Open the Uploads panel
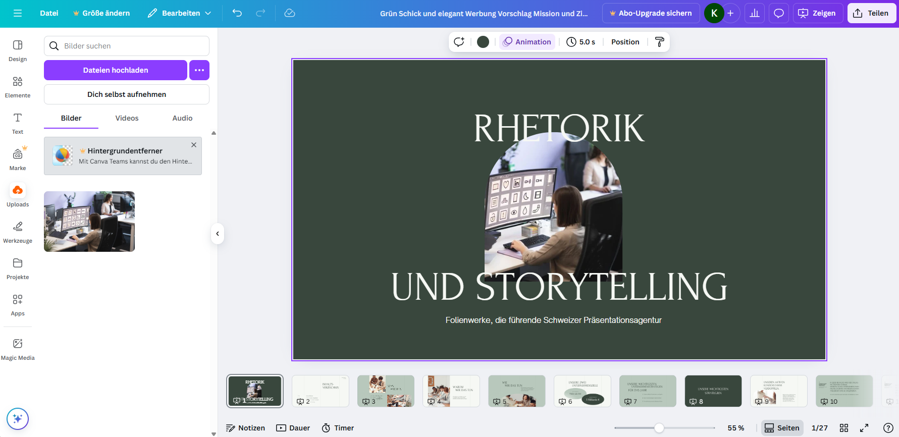This screenshot has height=437, width=899. [18, 197]
